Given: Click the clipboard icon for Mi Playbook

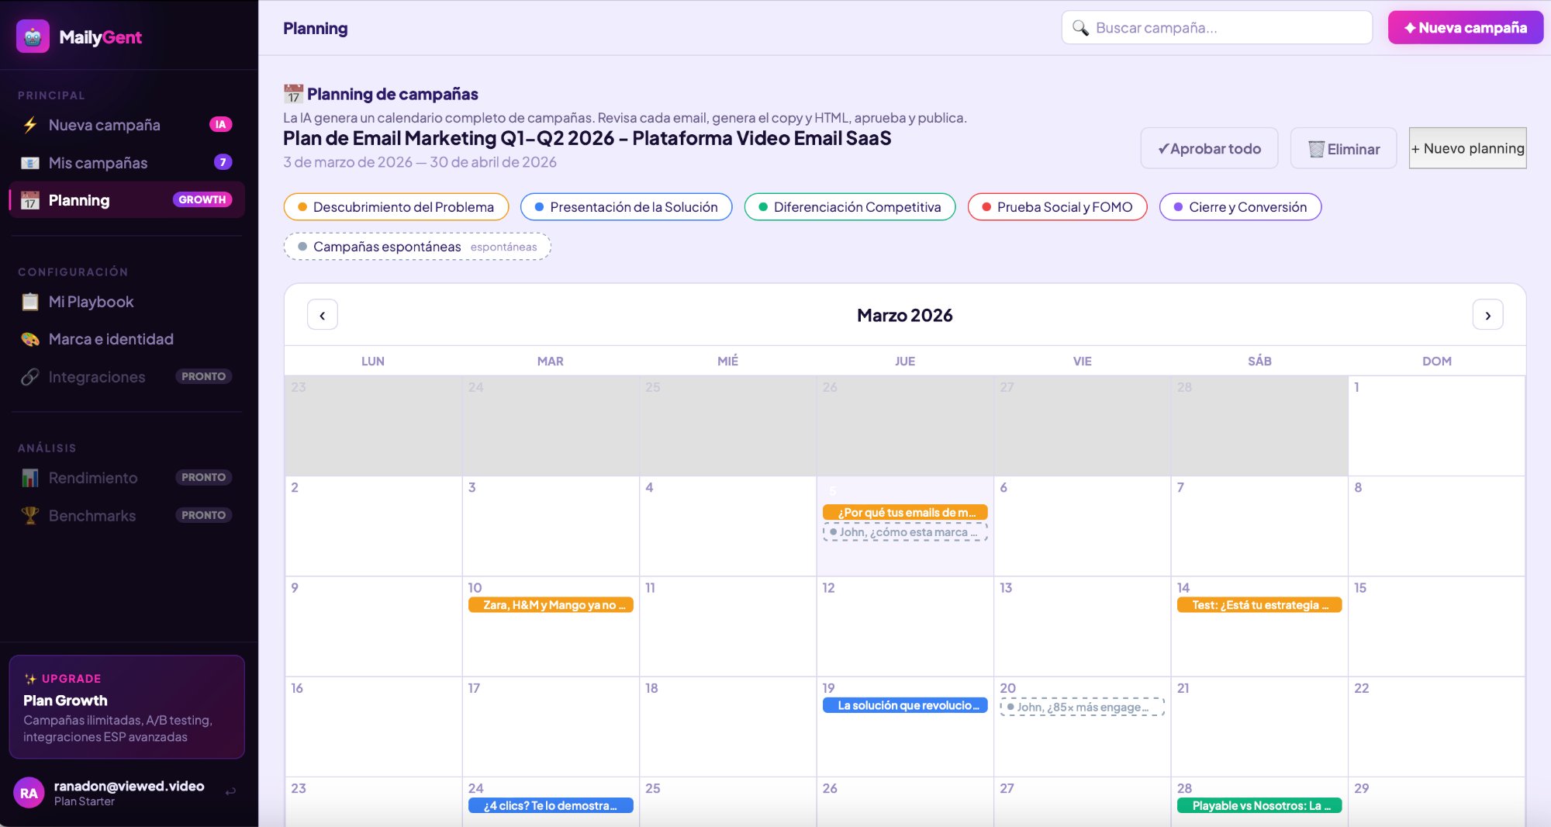Looking at the screenshot, I should 30,302.
